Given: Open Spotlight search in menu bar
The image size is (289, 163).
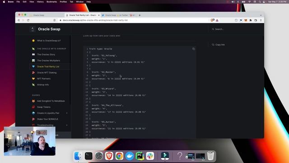Looking at the screenshot, I should tap(260, 2).
